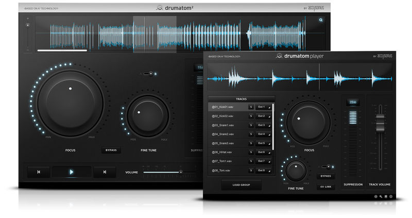Click BYPASS button in drumatom player
The width and height of the screenshot is (412, 218).
(x=326, y=176)
